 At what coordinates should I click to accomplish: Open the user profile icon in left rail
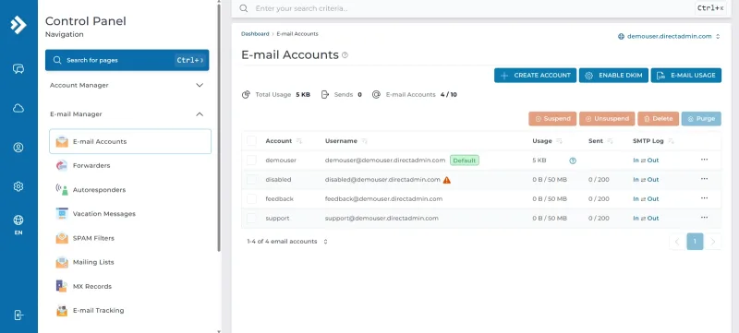click(18, 148)
